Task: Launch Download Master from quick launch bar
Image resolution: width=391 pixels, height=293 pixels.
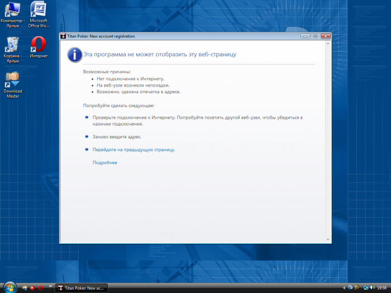Action: pyautogui.click(x=25, y=288)
